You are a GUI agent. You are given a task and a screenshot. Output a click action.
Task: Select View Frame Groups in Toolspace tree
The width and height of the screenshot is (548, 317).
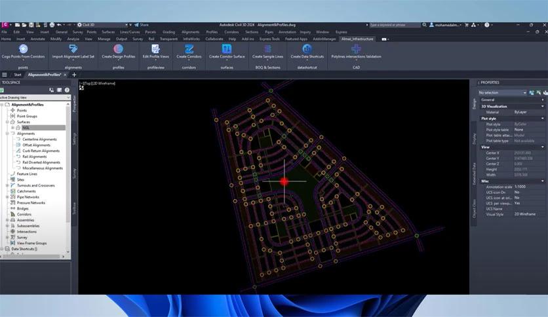pyautogui.click(x=32, y=243)
